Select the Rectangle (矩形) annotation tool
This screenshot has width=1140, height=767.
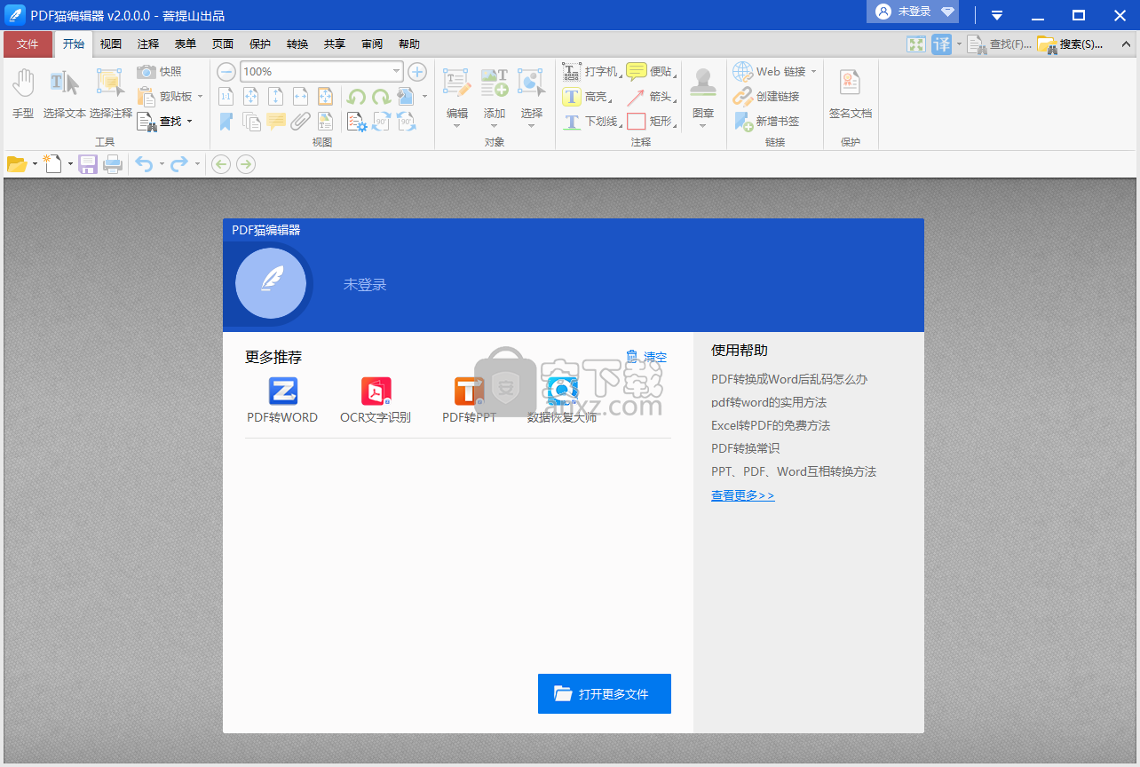(651, 122)
